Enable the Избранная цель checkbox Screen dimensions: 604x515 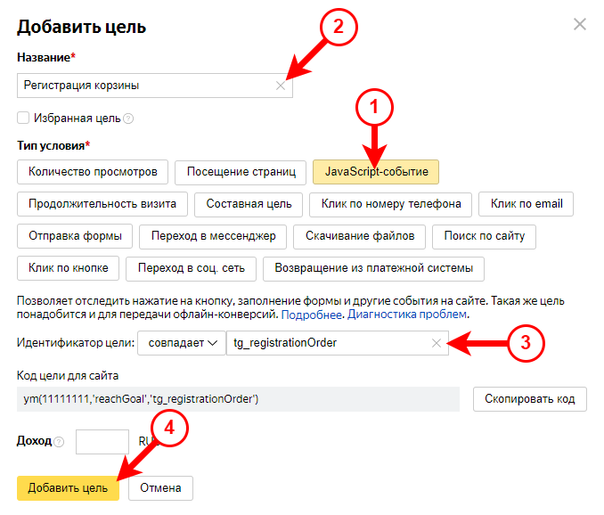(23, 117)
